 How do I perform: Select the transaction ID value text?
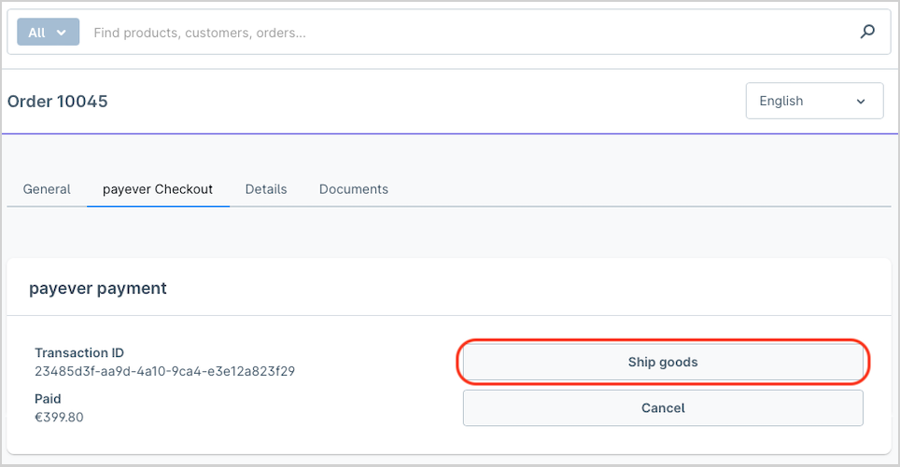(x=164, y=371)
